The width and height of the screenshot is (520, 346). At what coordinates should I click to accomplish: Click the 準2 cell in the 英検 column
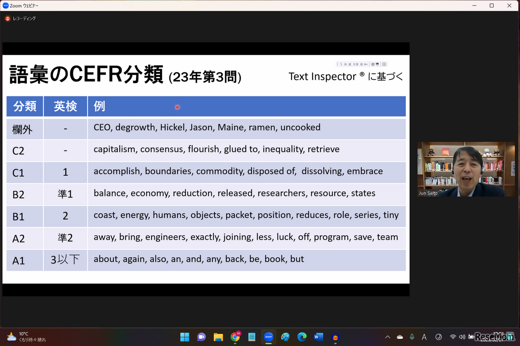(65, 238)
